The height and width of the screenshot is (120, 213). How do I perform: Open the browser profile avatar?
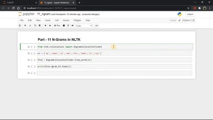205,8
